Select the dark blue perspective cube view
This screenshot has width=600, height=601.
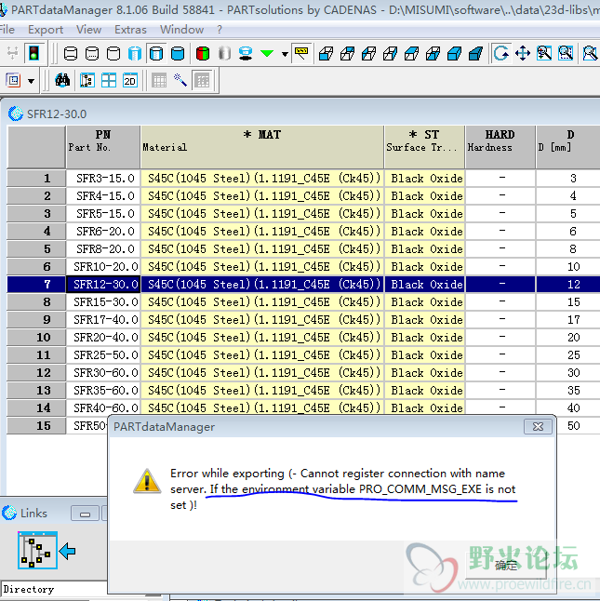[476, 53]
